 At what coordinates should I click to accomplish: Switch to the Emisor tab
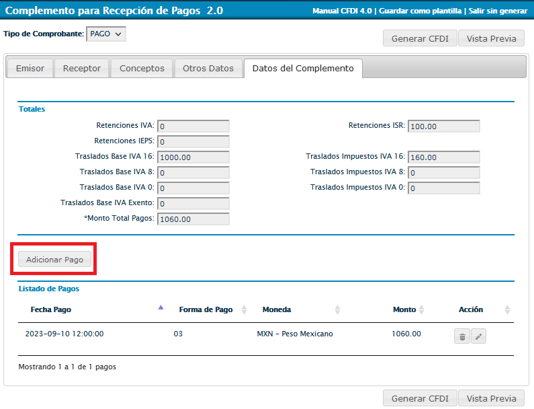coord(30,68)
